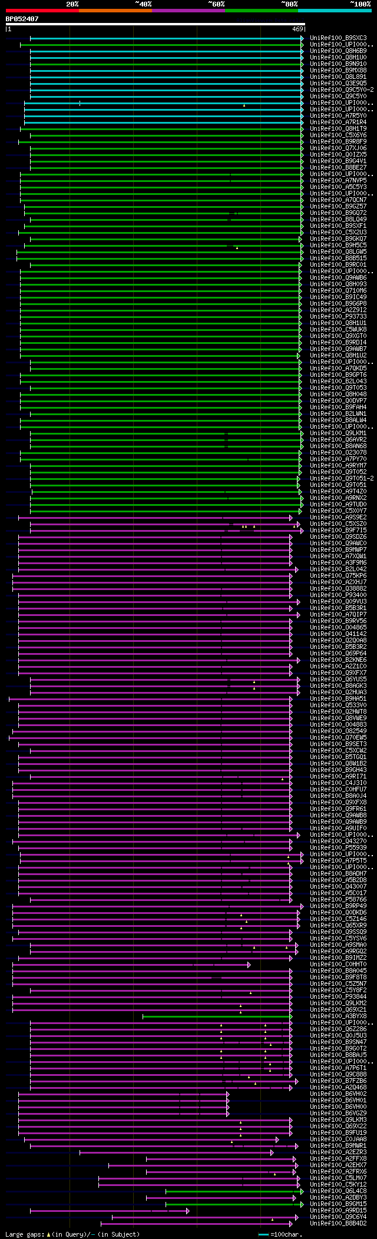Select label UniRef100_A7NVP5
Viewport: 377px width, 1239px height.
click(x=338, y=181)
